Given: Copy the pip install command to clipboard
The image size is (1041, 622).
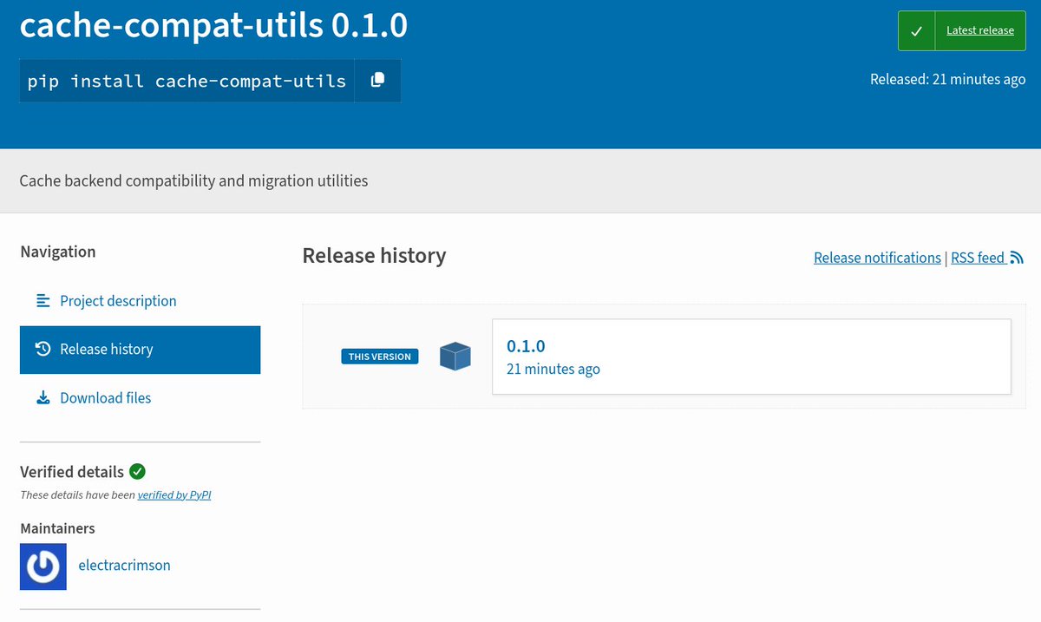Looking at the screenshot, I should click(377, 81).
